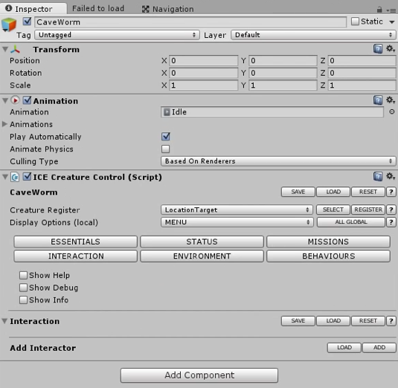
Task: Click the ALL GLOBAL button
Action: (351, 222)
